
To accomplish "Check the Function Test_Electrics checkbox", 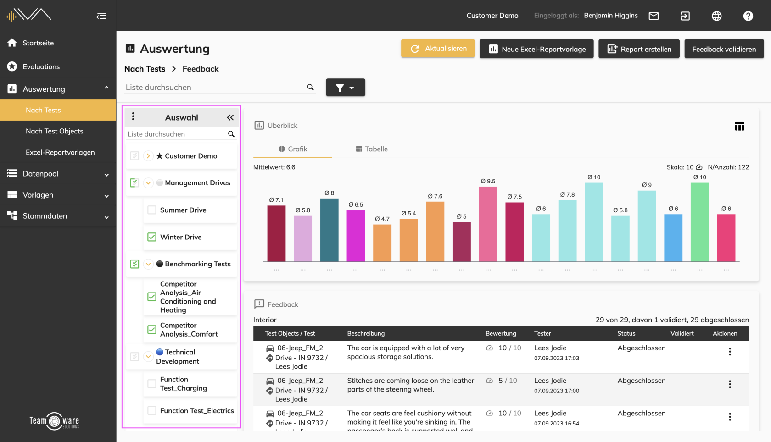I will 152,411.
